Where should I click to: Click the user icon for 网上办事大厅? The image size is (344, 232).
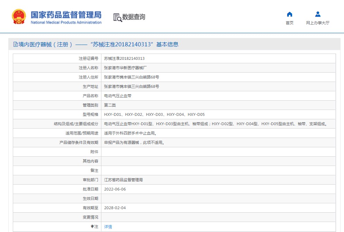(318, 14)
